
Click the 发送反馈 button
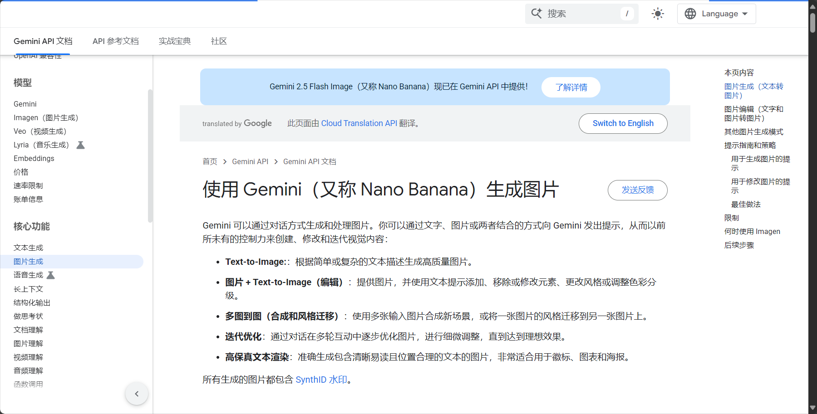point(637,190)
